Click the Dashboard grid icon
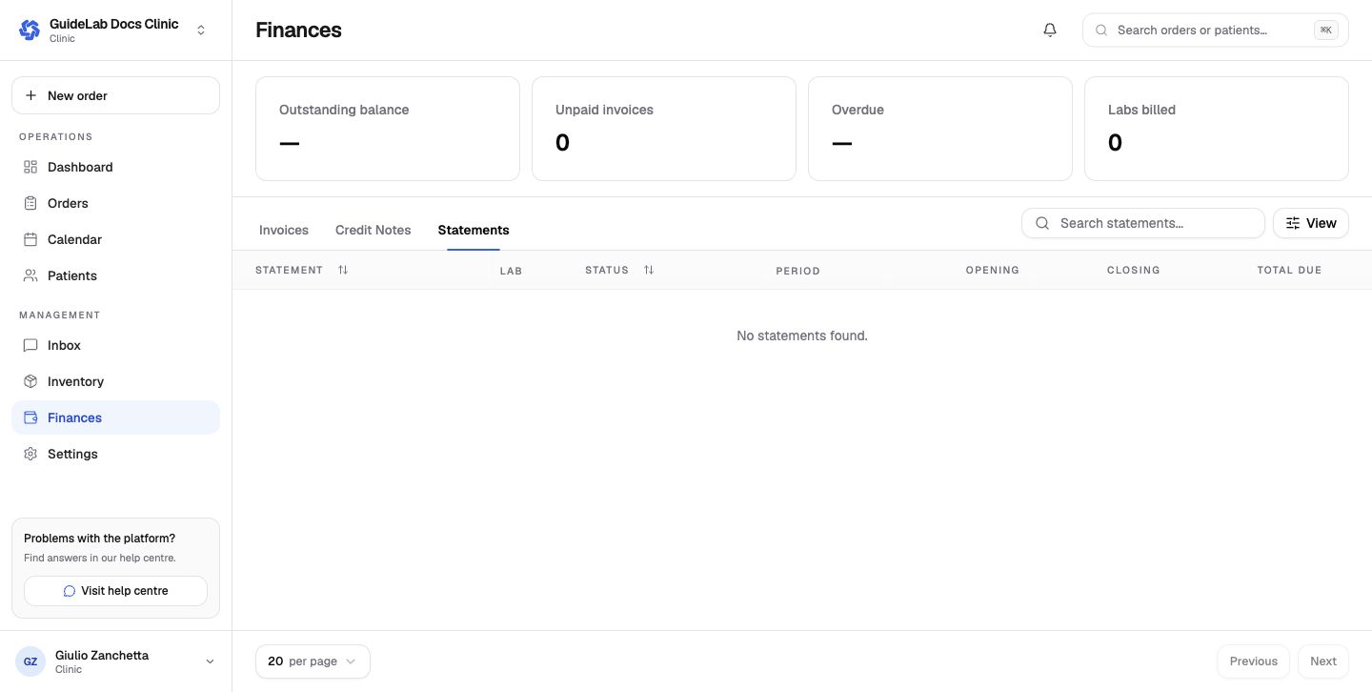Viewport: 1372px width, 692px height. (30, 167)
